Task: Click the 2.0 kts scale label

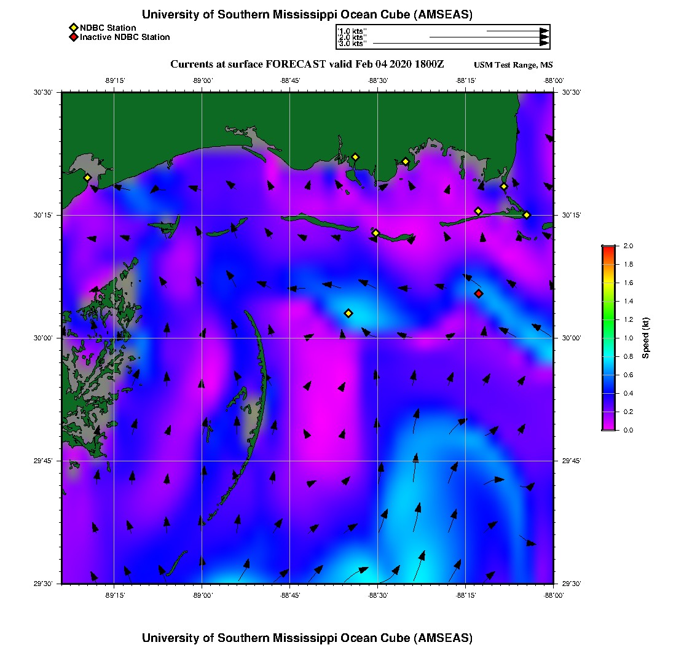Action: coord(352,37)
